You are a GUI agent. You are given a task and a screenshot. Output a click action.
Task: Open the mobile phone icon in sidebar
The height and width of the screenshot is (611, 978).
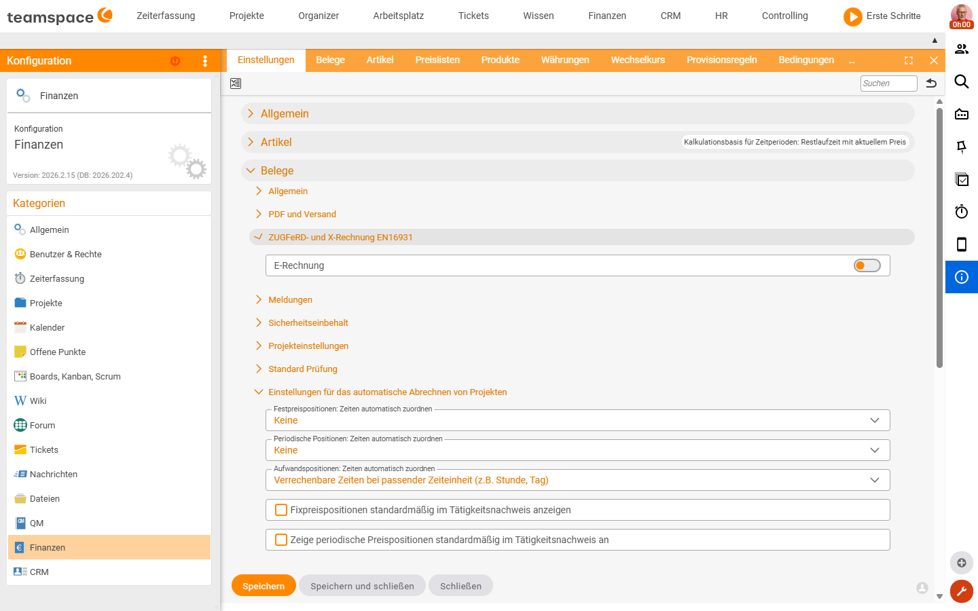click(x=961, y=244)
